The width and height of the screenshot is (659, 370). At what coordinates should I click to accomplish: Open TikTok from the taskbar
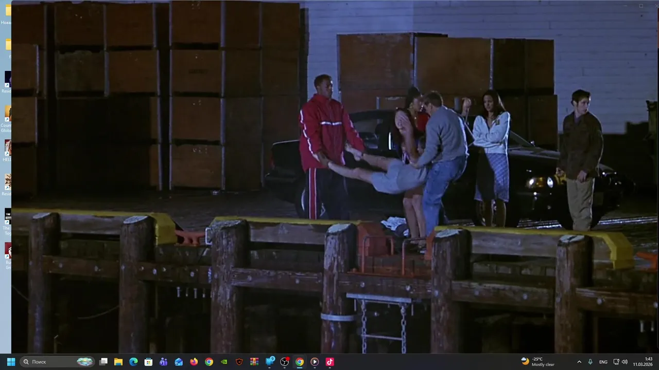330,362
